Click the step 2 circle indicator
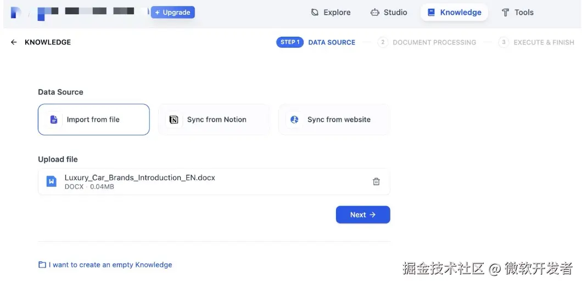 (x=383, y=42)
